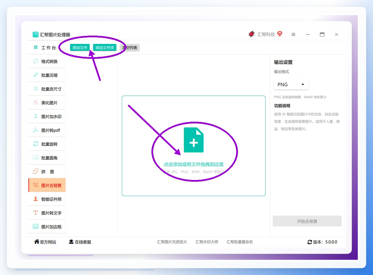Click the version refresh icon
The height and width of the screenshot is (275, 373).
tap(310, 242)
